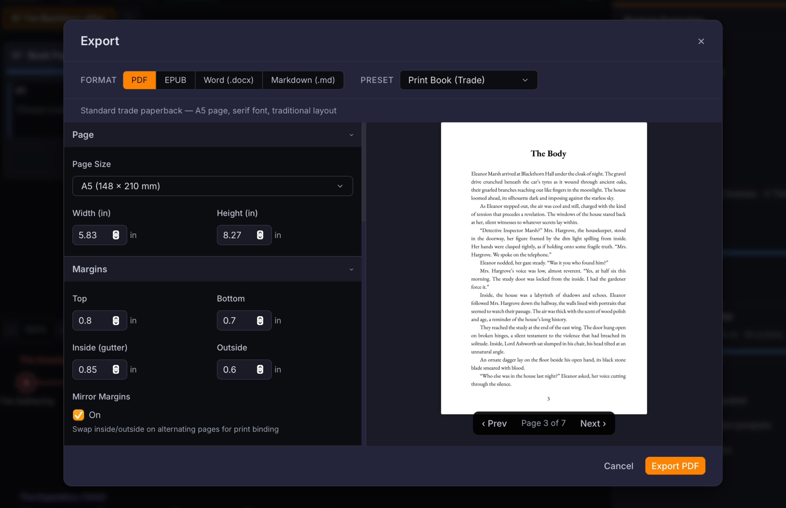
Task: Click the Bottom margin stepper arrows
Action: (x=260, y=320)
